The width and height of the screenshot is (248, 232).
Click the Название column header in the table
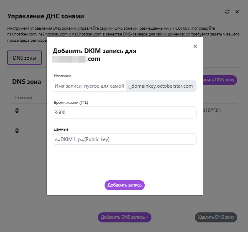pyautogui.click(x=23, y=98)
